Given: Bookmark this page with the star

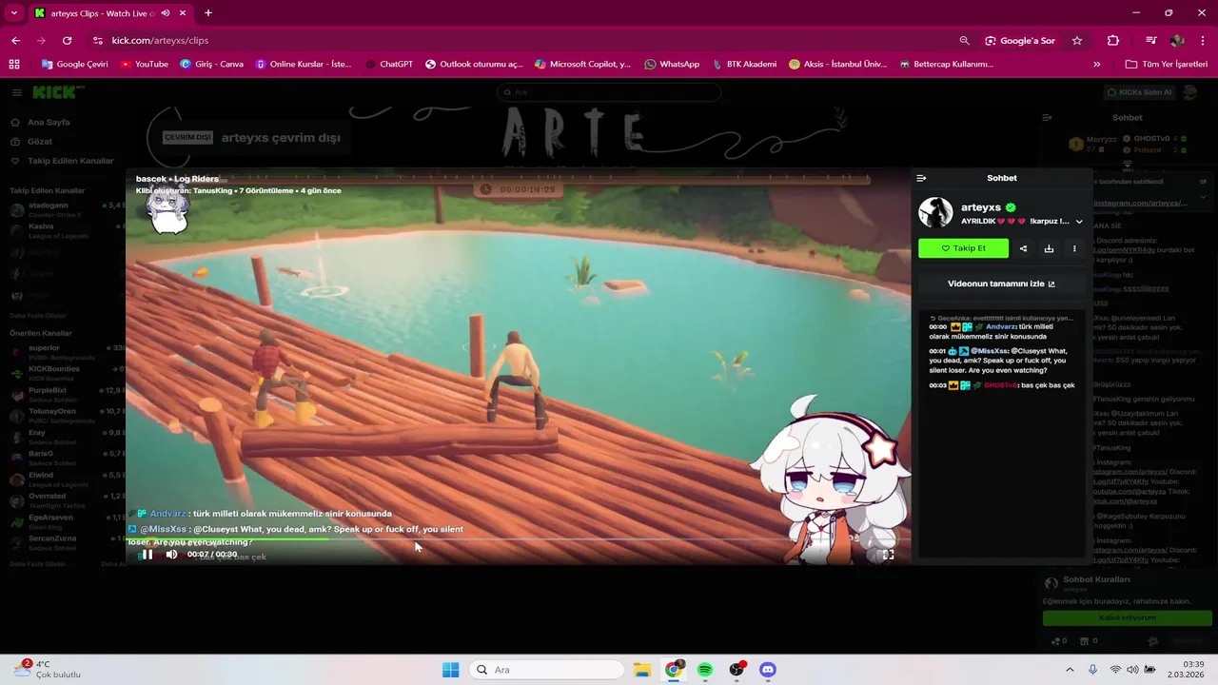Looking at the screenshot, I should click(1077, 41).
